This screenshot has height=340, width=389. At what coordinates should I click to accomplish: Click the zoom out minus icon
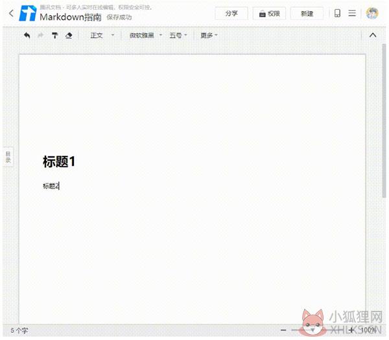coord(283,330)
